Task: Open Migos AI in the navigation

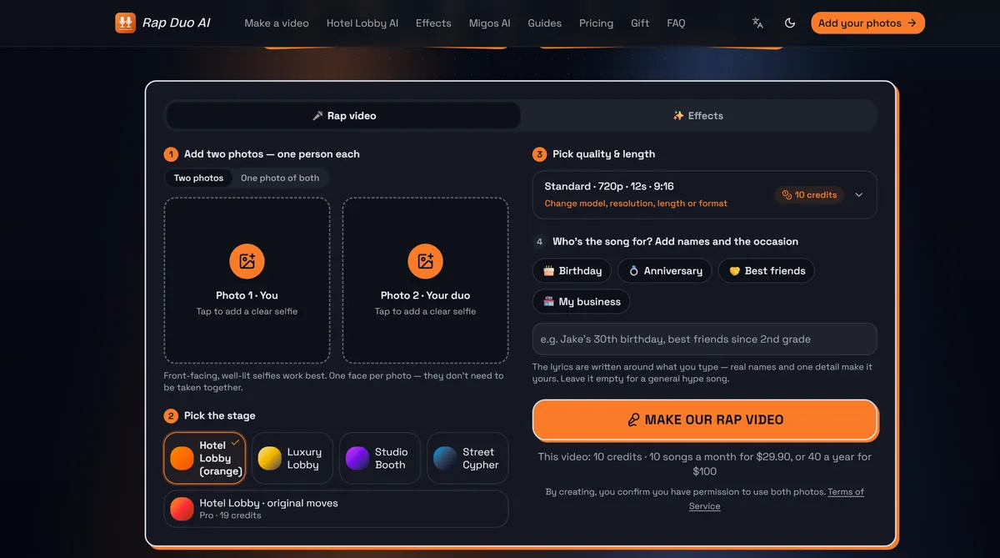Action: (490, 23)
